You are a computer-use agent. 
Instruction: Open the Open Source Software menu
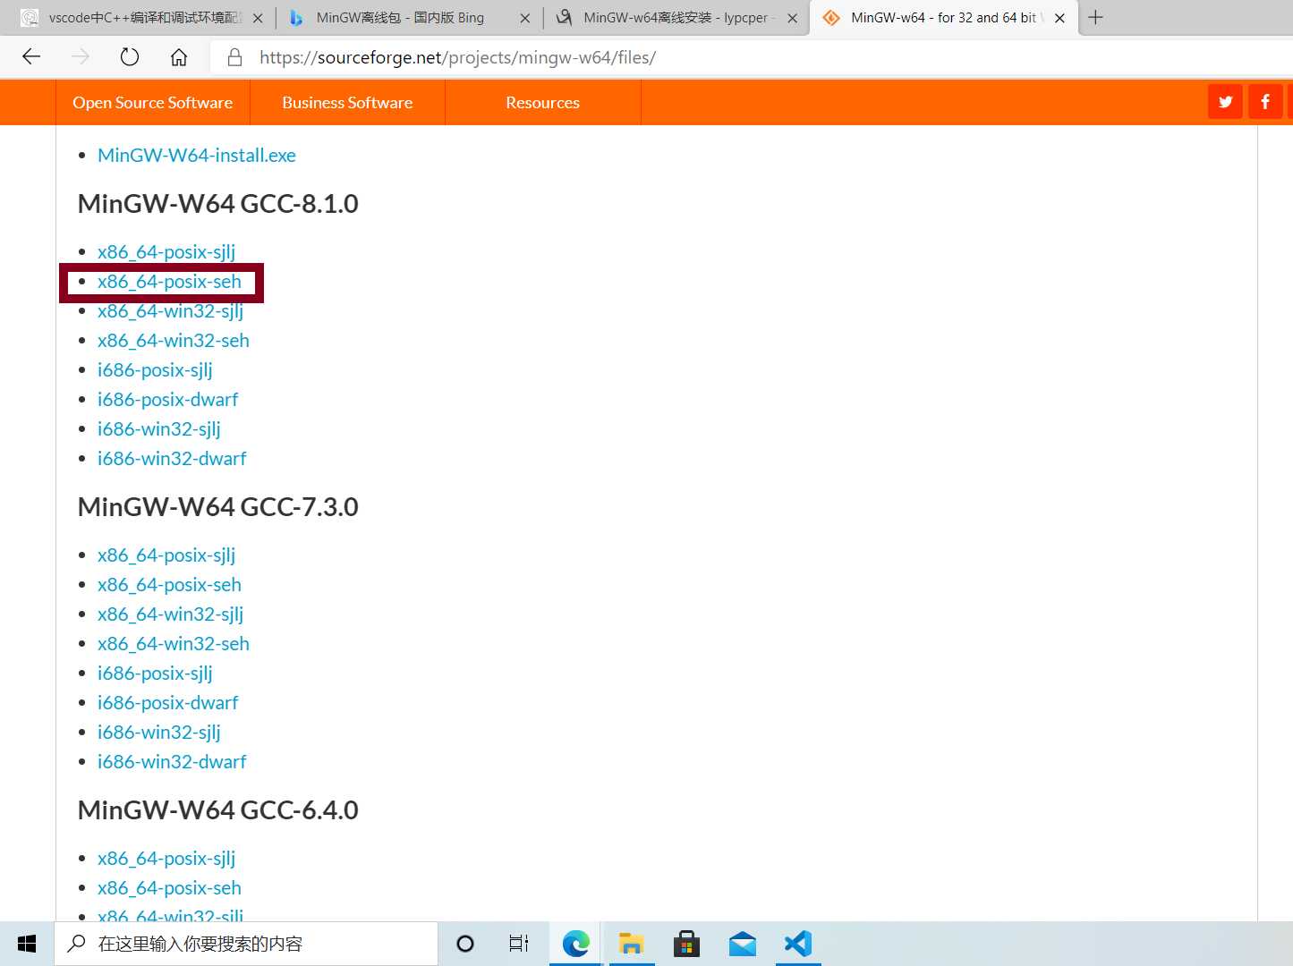pyautogui.click(x=153, y=102)
